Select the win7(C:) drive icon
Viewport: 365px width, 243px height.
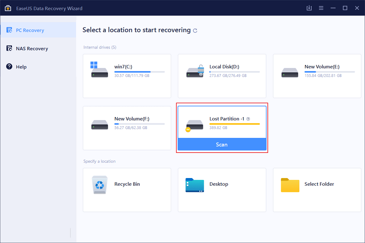(x=99, y=71)
